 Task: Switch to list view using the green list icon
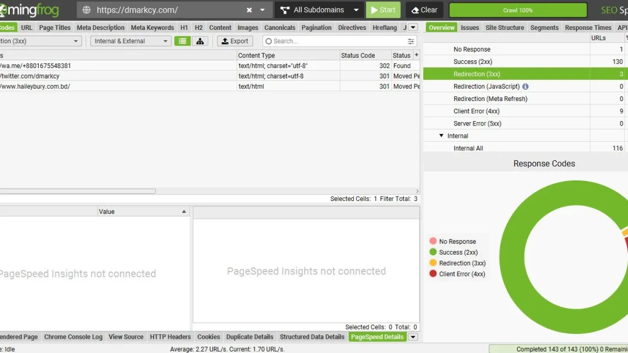pos(182,41)
